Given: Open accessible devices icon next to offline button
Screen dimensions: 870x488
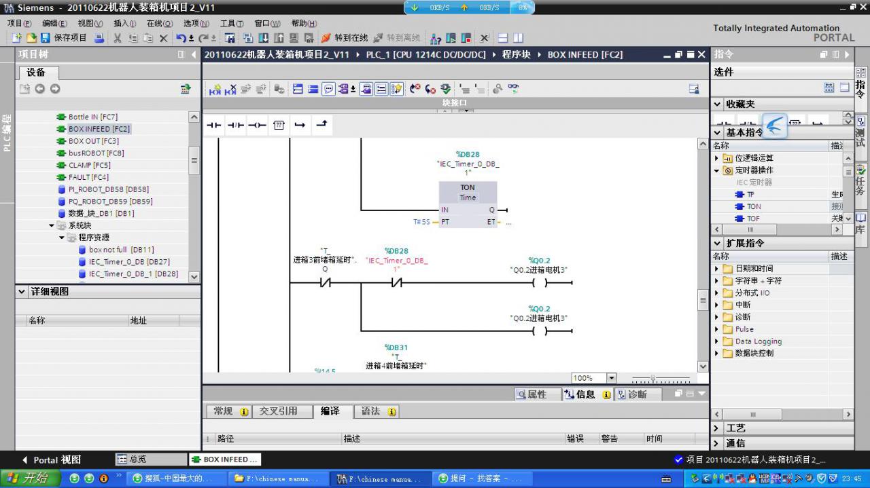Looking at the screenshot, I should tap(436, 38).
